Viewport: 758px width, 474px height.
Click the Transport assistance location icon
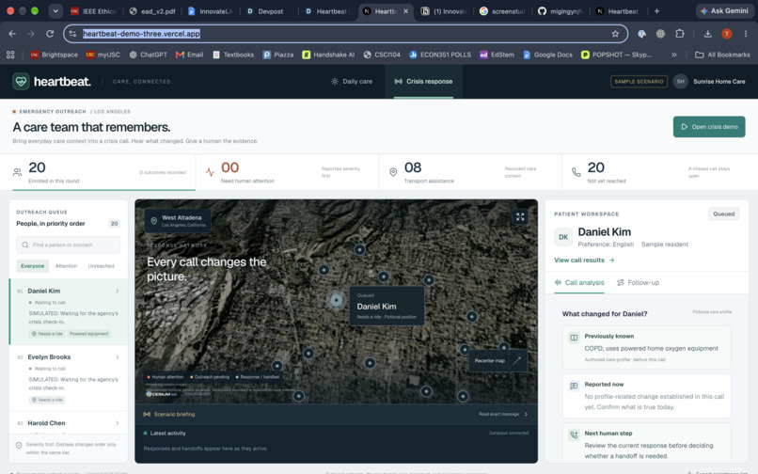coord(393,172)
